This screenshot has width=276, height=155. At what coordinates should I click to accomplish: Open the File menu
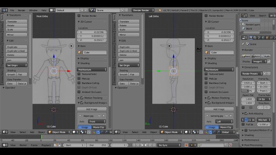tap(12, 10)
